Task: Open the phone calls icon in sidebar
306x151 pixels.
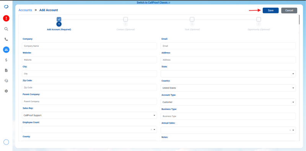Action: [6, 39]
